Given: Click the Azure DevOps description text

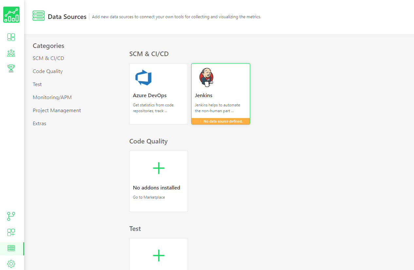Looking at the screenshot, I should [153, 108].
